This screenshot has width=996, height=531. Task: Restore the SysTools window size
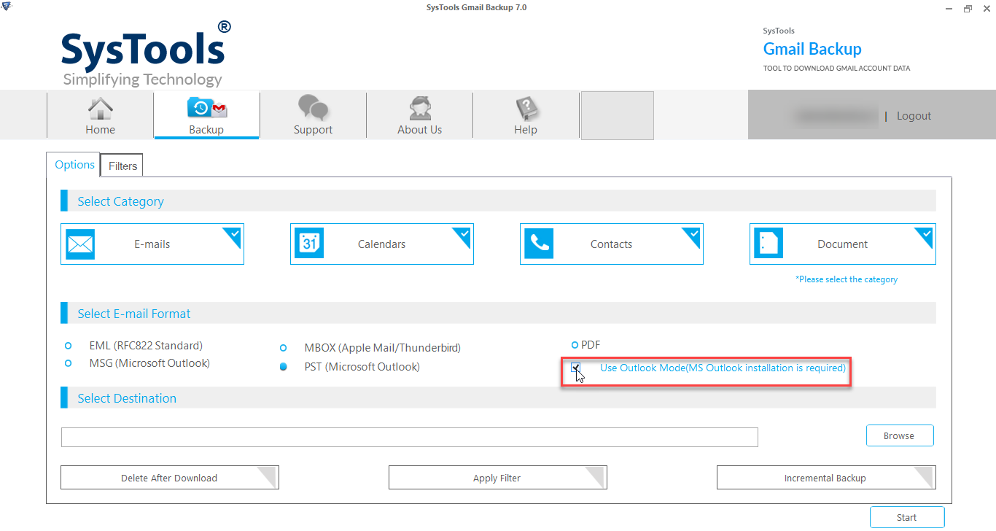point(968,8)
